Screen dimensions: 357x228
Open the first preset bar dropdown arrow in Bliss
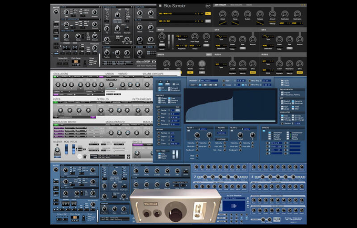tap(202, 14)
